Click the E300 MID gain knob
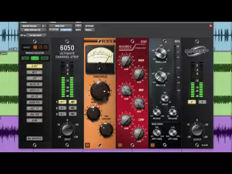Viewport: 232px width, 174px height. [x=126, y=91]
